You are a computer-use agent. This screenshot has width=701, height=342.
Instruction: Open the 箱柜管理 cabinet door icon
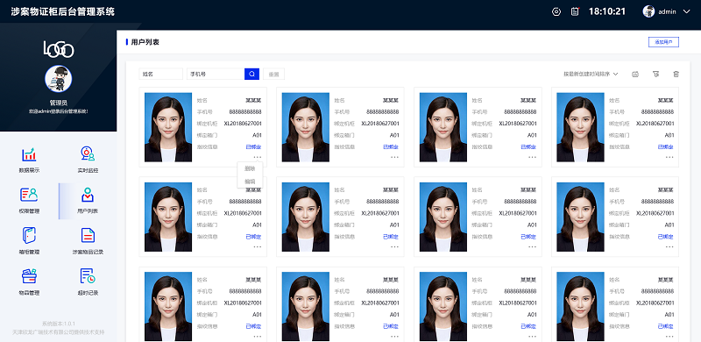(x=29, y=235)
